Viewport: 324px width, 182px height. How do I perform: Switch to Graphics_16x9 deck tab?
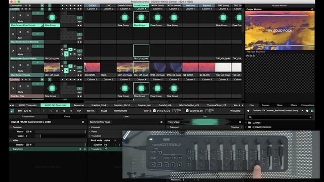pyautogui.click(x=99, y=105)
